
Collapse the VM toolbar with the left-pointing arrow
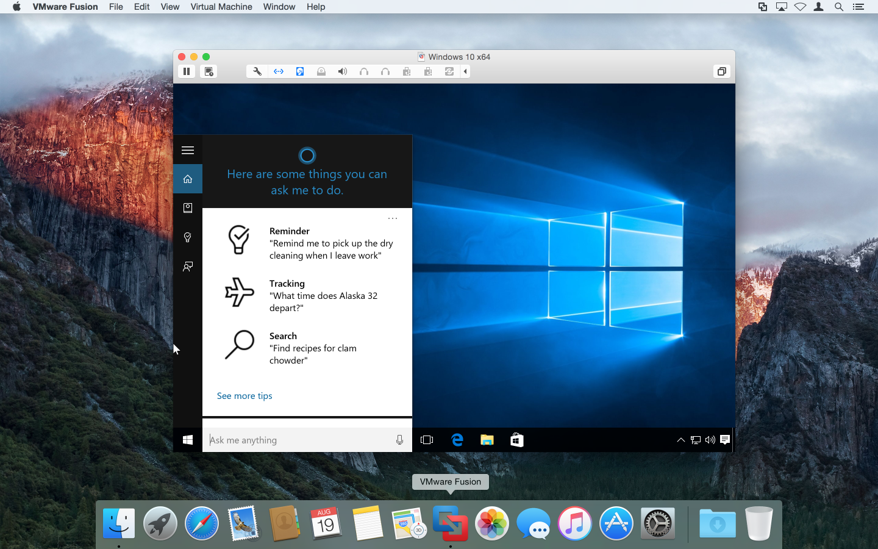pos(465,71)
